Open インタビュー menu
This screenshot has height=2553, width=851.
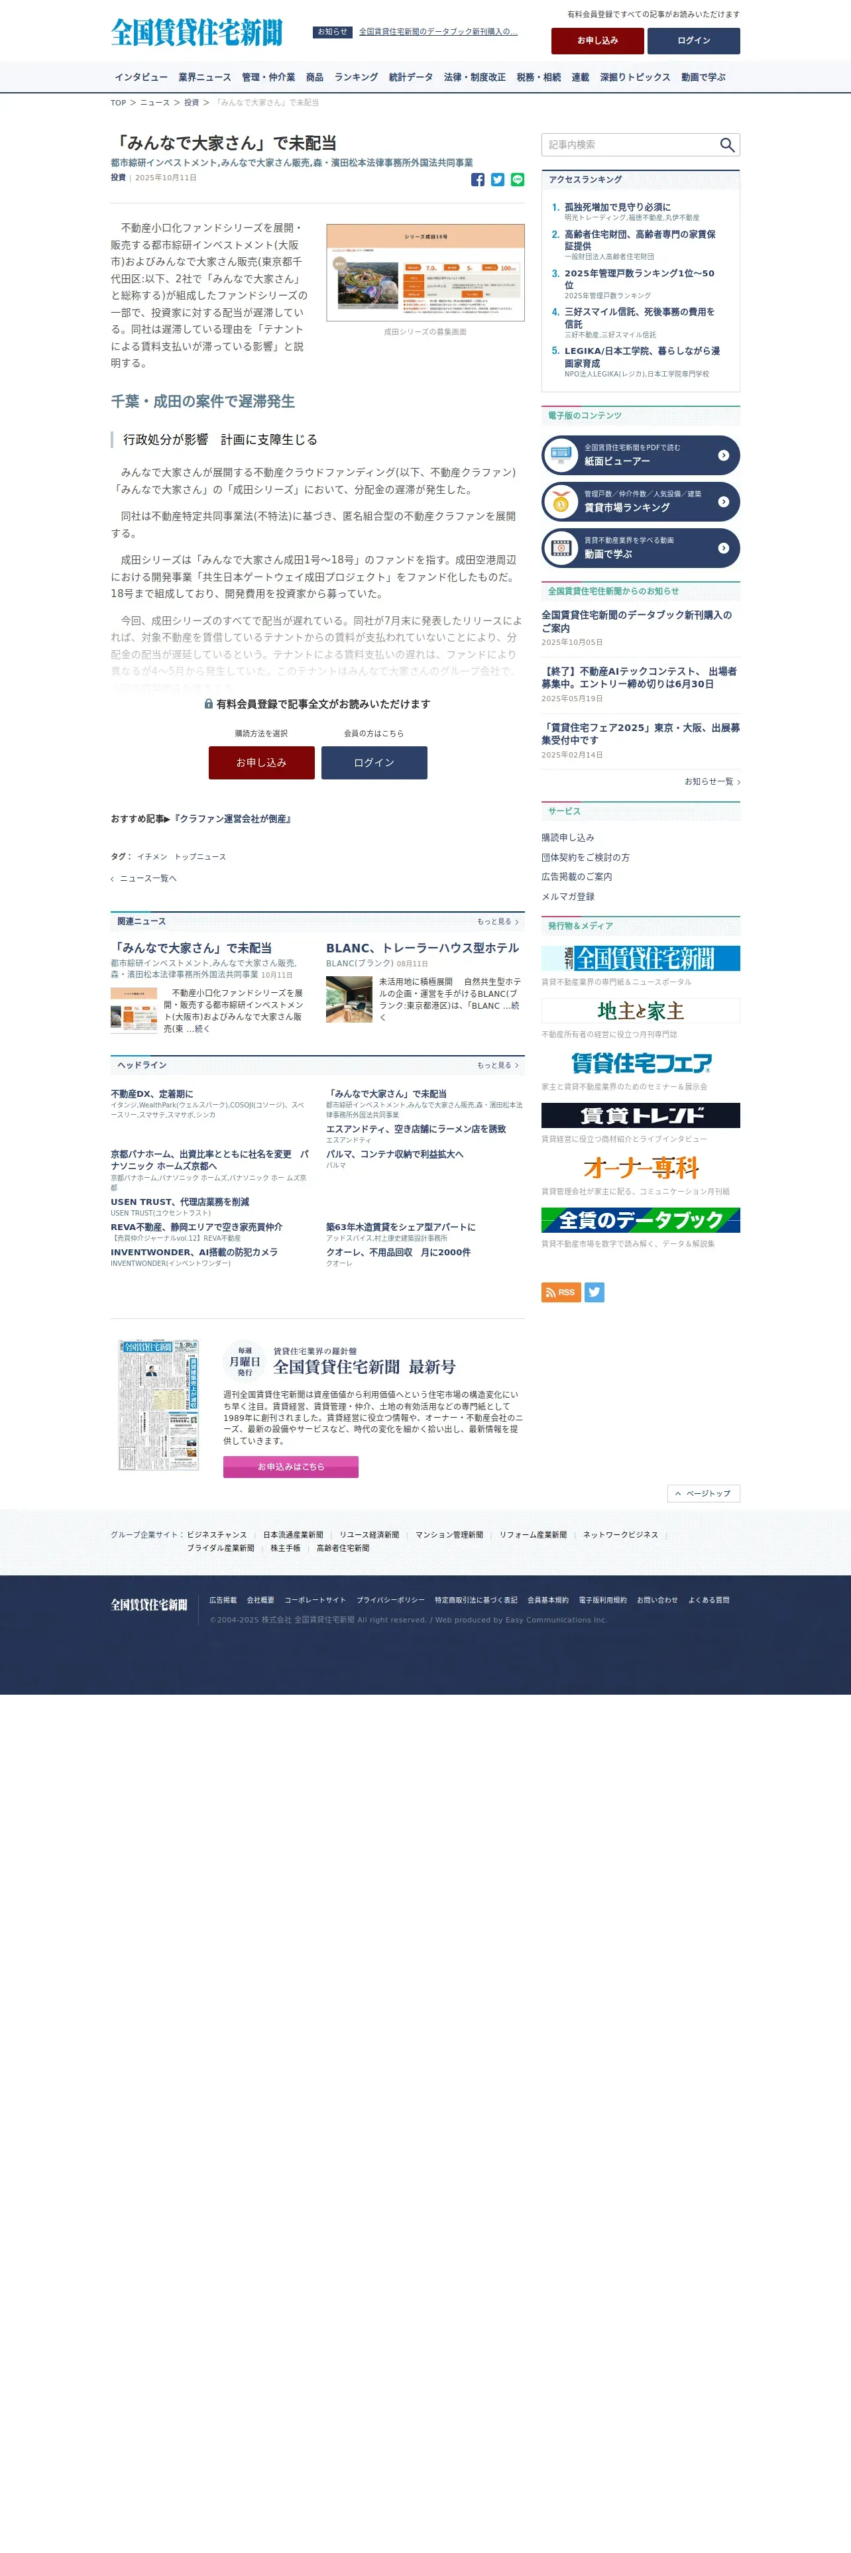[x=141, y=78]
